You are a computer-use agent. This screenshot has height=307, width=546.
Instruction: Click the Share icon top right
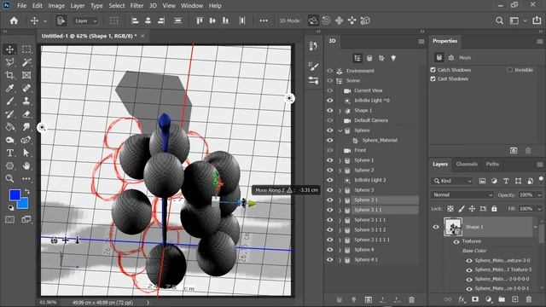tap(537, 20)
